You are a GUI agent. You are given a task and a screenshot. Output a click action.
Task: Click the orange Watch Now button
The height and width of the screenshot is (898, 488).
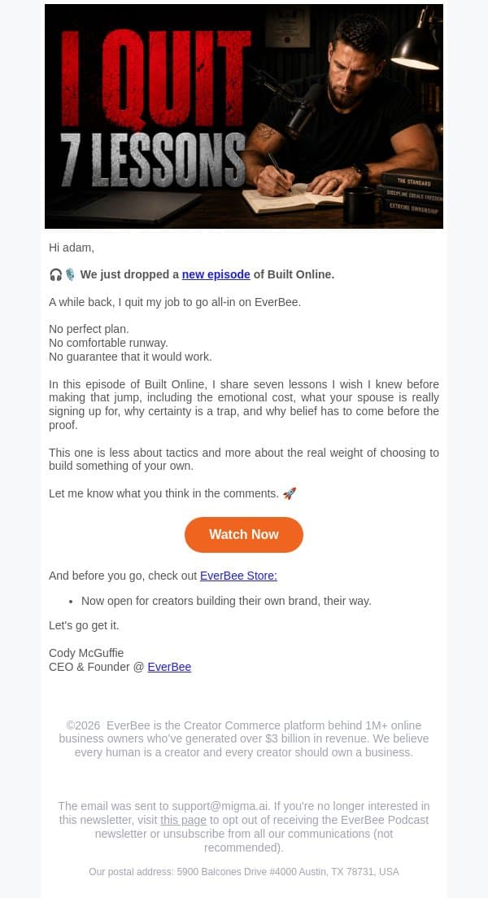pyautogui.click(x=244, y=534)
